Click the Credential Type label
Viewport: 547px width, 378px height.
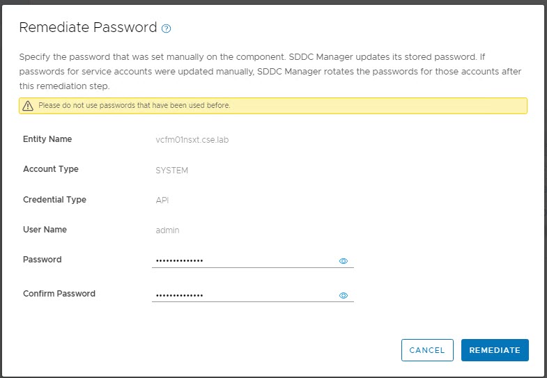[54, 200]
